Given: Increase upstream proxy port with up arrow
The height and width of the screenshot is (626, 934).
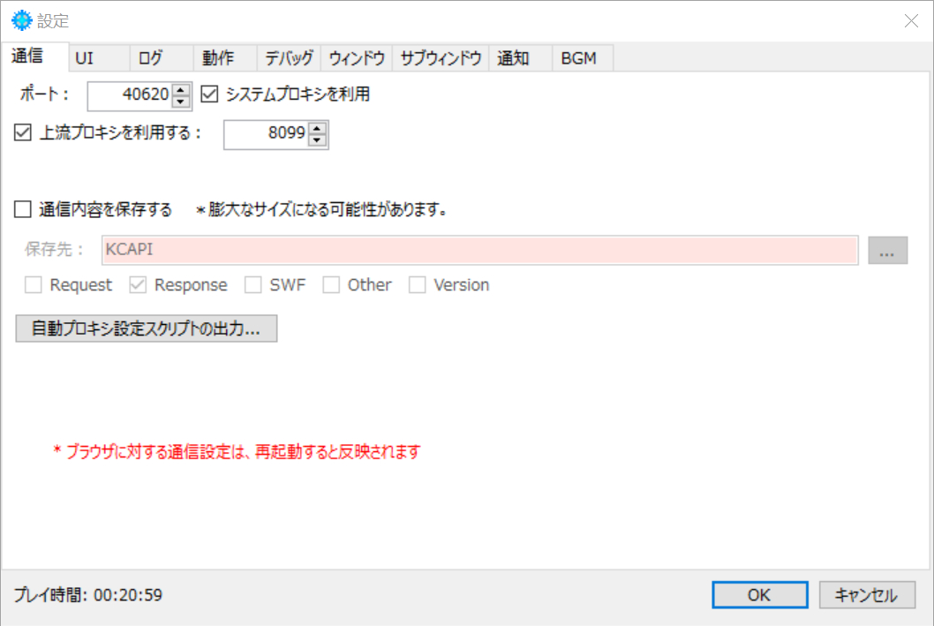Looking at the screenshot, I should [x=318, y=128].
